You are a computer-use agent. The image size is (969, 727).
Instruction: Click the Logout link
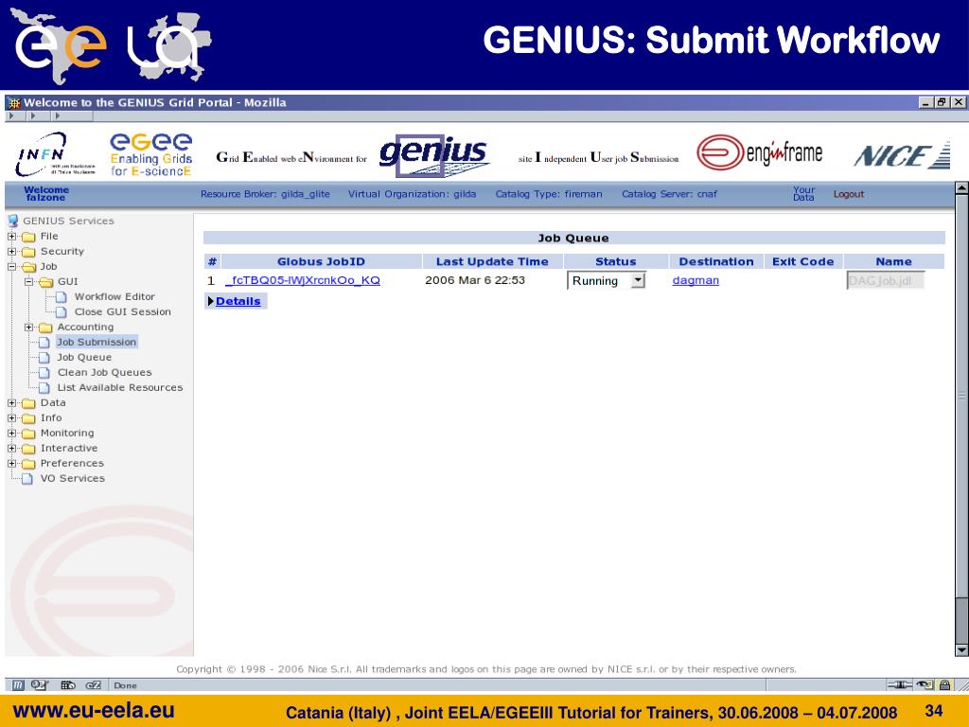pos(849,194)
